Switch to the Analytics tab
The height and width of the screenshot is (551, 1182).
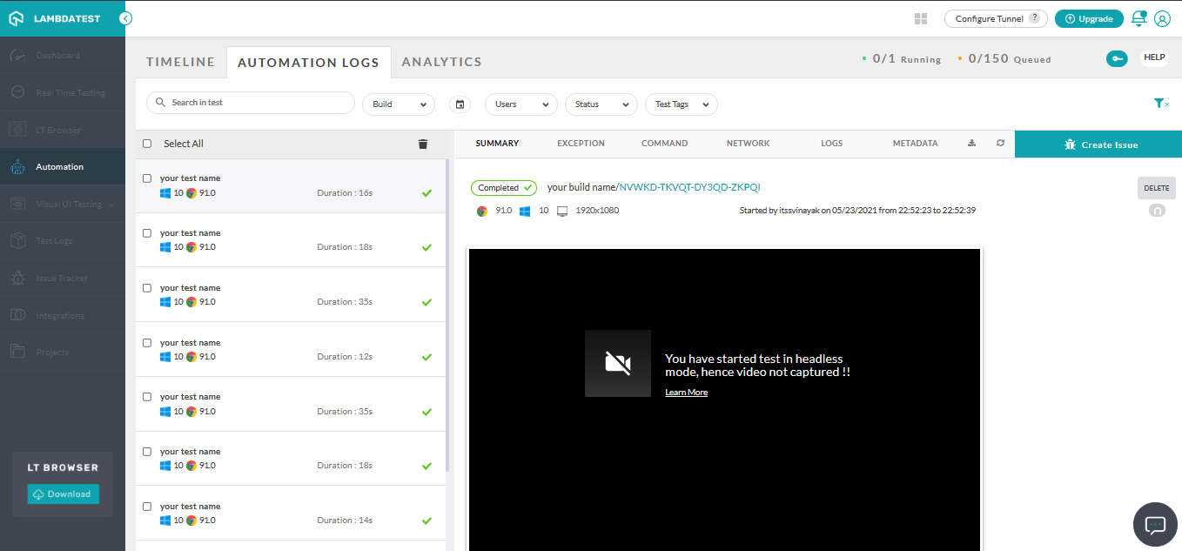click(x=441, y=62)
